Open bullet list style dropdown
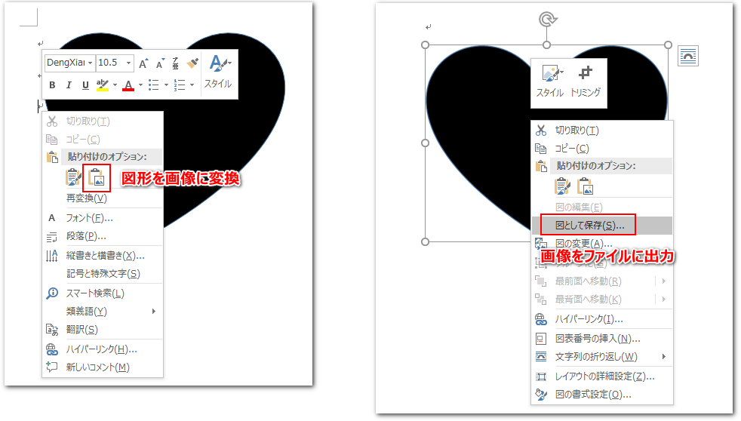The width and height of the screenshot is (741, 421). (x=166, y=85)
